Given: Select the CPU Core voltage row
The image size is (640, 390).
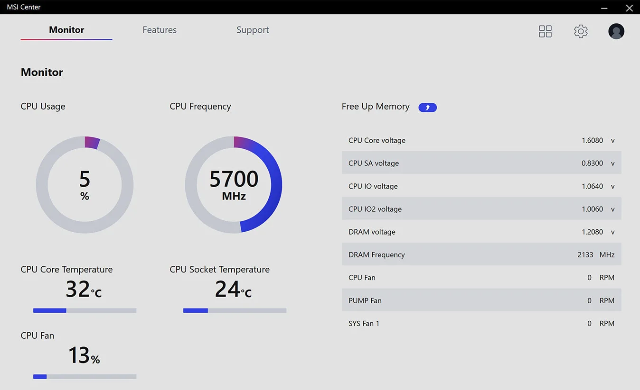Looking at the screenshot, I should point(481,140).
